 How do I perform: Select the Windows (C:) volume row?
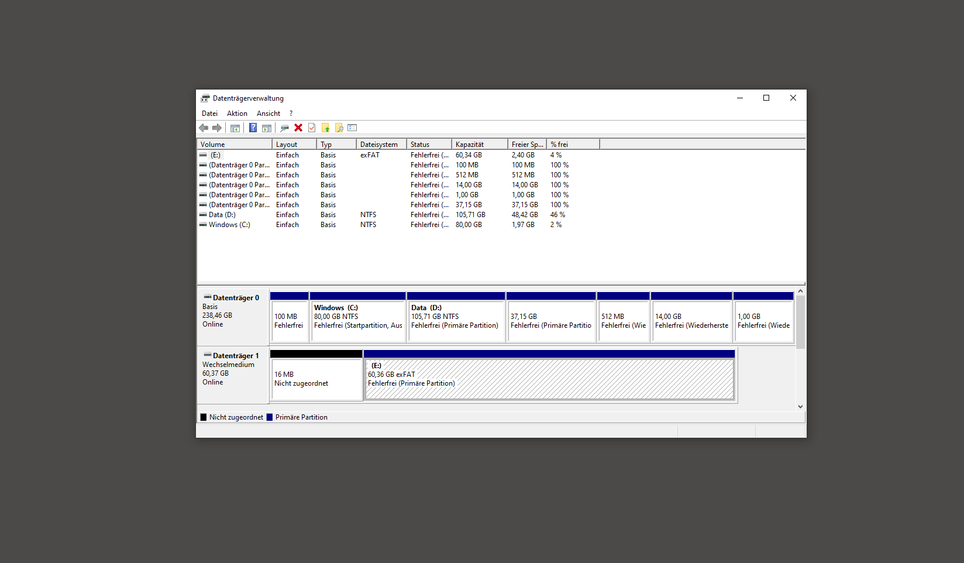[229, 225]
